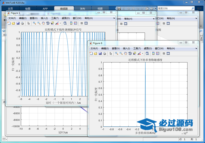This screenshot has width=205, height=143.
Task: Enable Pan hand tool in Figure 6
Action: click(125, 53)
